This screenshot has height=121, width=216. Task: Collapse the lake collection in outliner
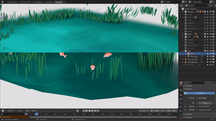click(183, 51)
